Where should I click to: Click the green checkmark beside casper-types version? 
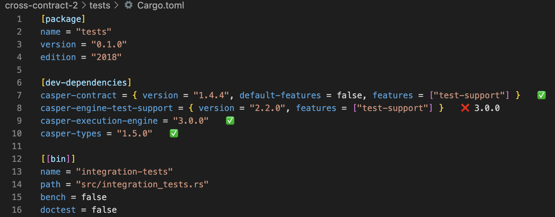pyautogui.click(x=174, y=134)
